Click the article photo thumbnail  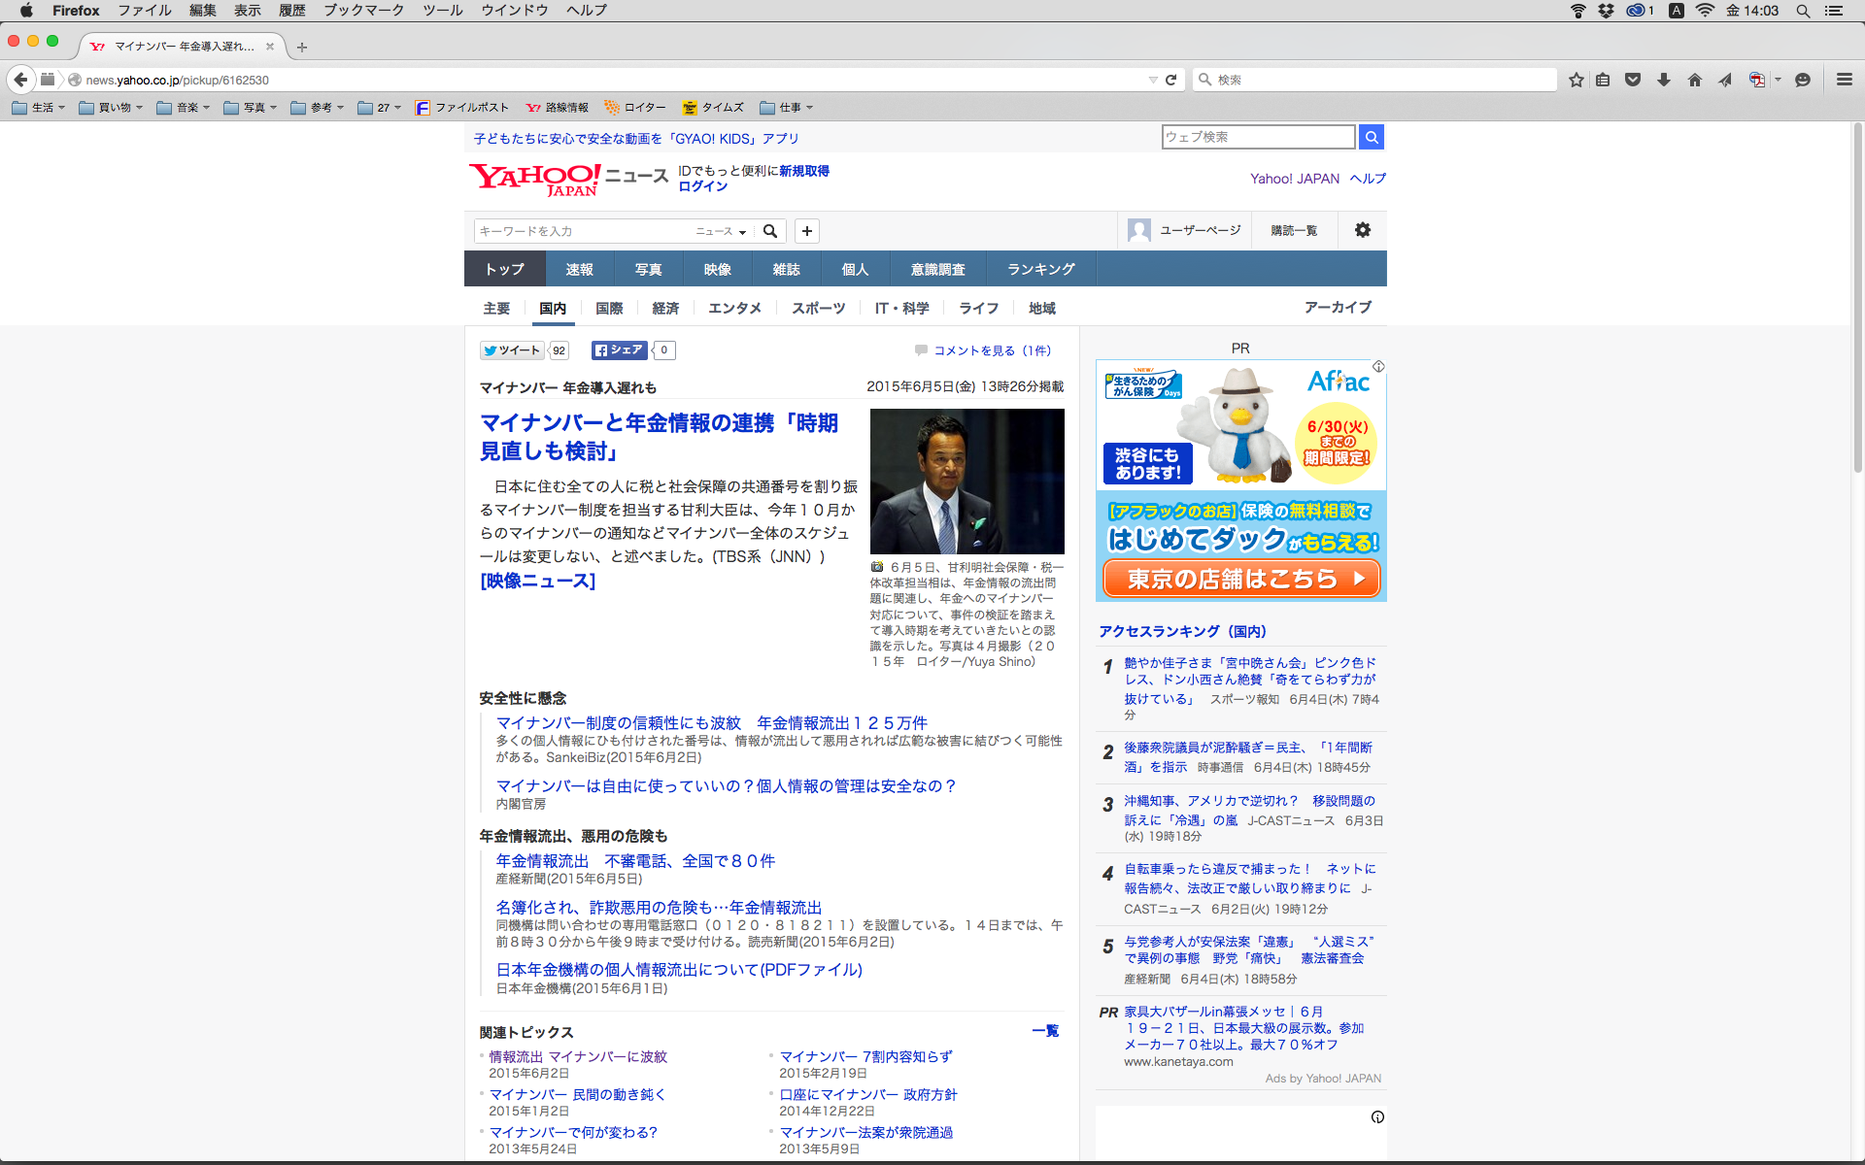pos(966,481)
